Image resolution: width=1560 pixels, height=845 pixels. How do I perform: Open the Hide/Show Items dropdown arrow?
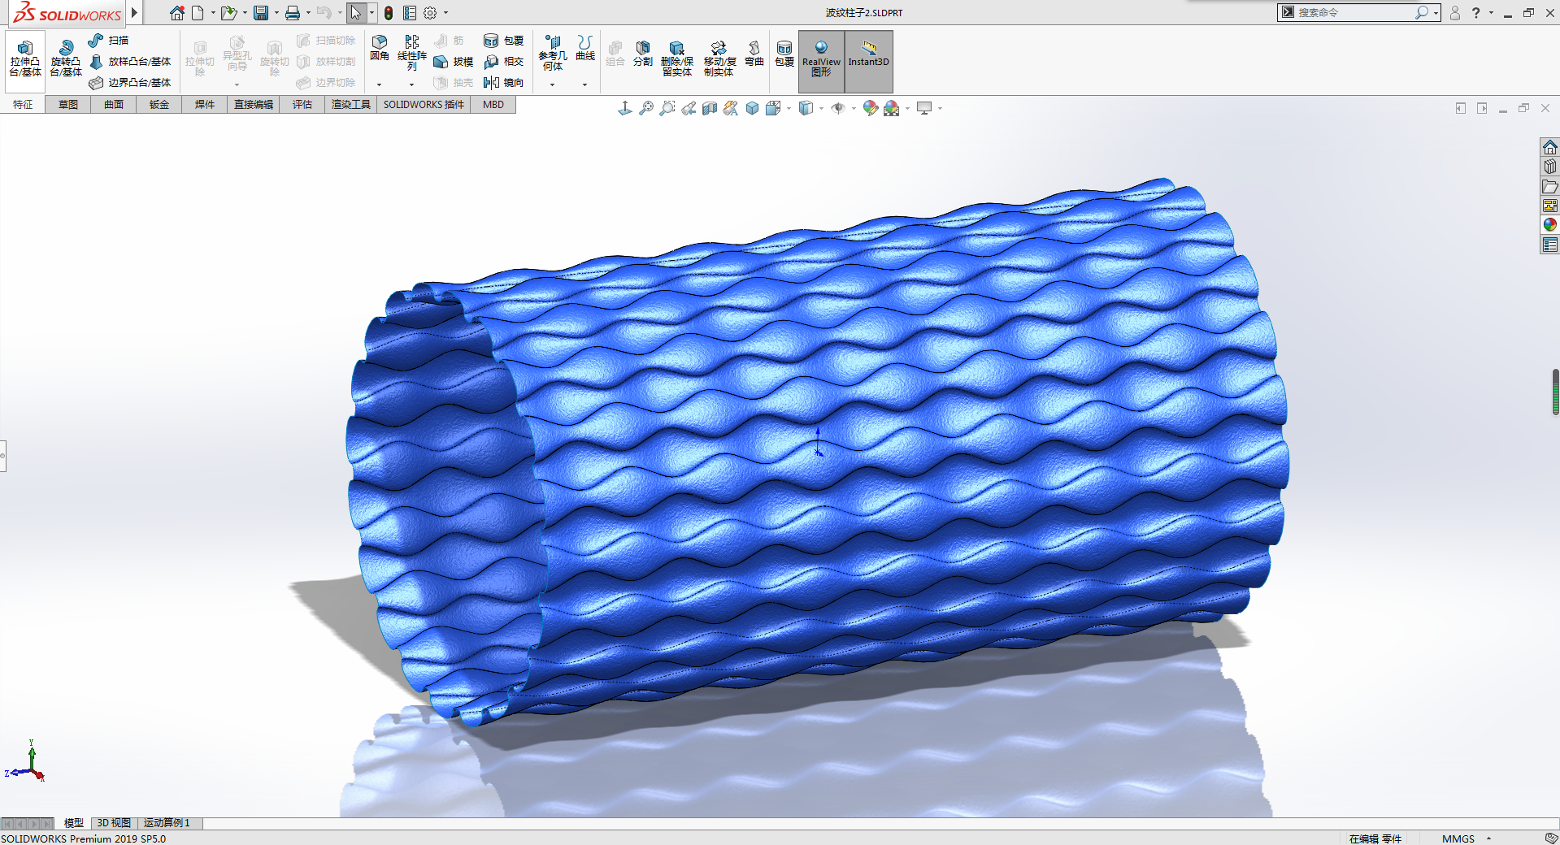[854, 108]
